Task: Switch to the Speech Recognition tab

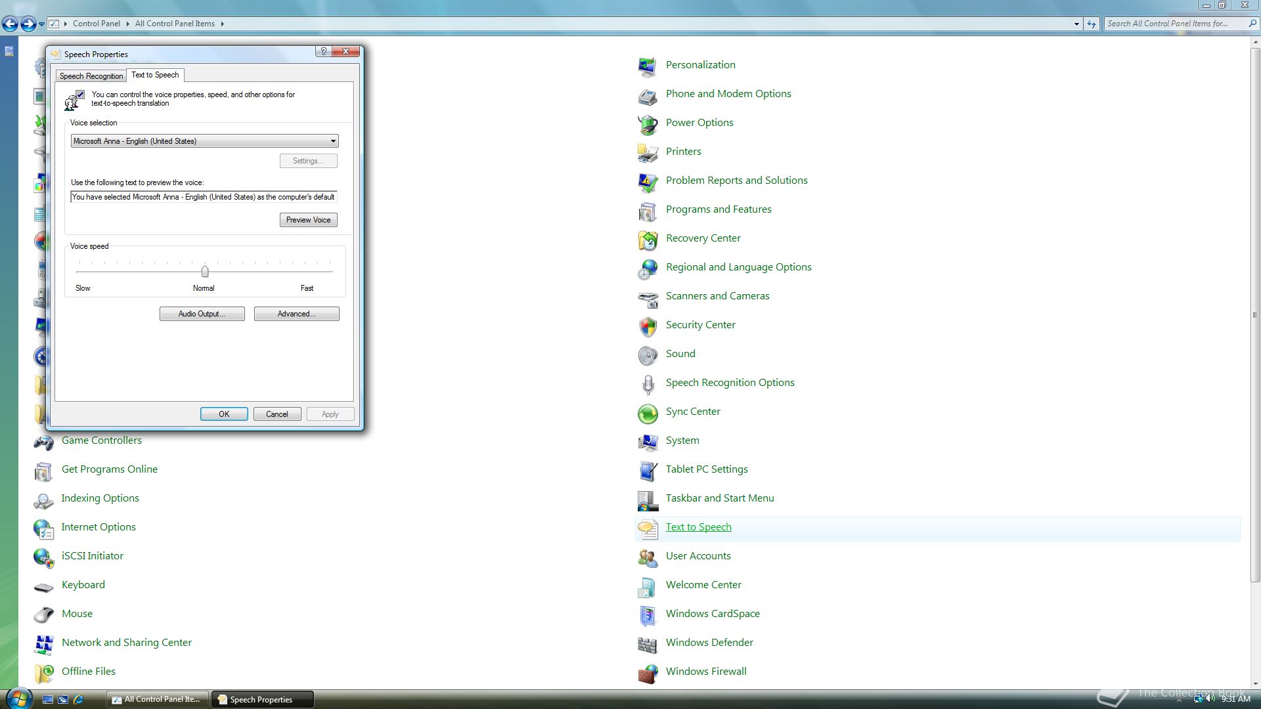Action: (91, 76)
